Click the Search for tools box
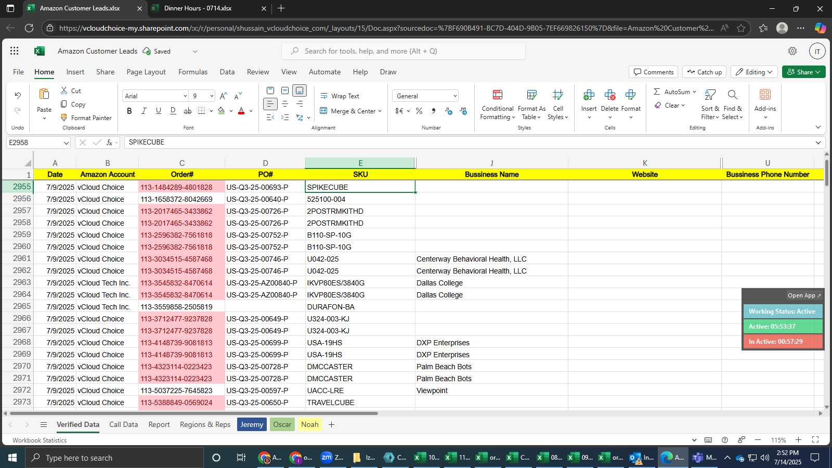Screen dimensions: 832x468 click(x=404, y=51)
